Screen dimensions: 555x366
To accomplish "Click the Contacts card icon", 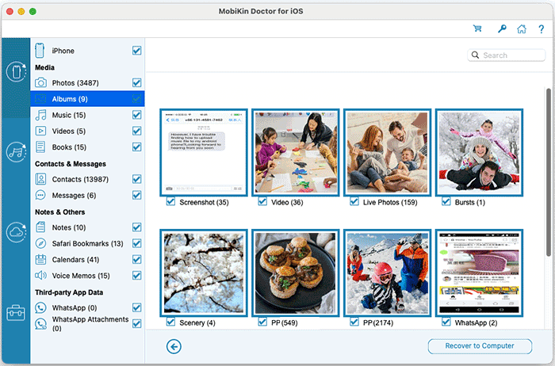I will coord(40,179).
